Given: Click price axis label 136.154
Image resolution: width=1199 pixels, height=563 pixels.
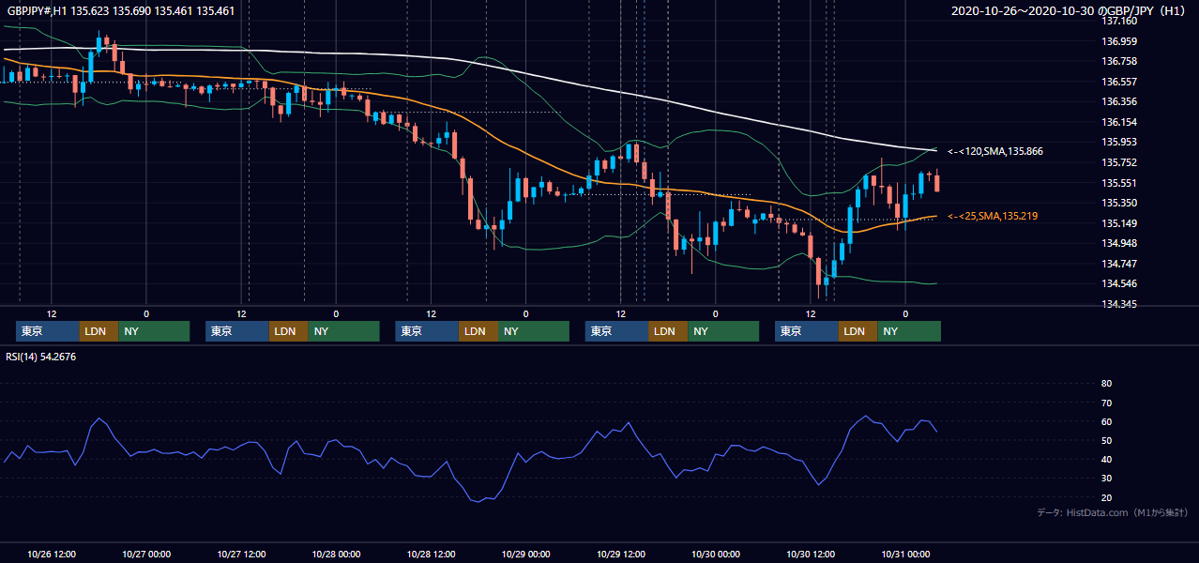Looking at the screenshot, I should [1119, 122].
